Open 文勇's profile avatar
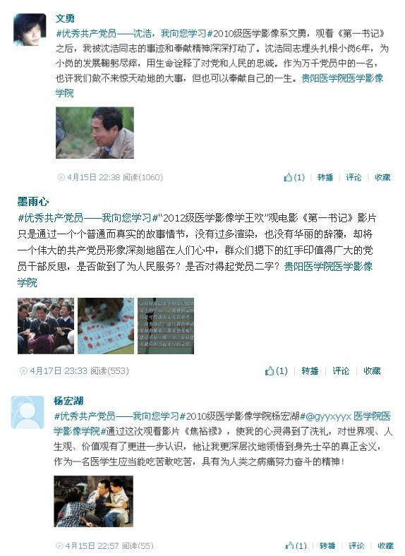 pos(30,30)
